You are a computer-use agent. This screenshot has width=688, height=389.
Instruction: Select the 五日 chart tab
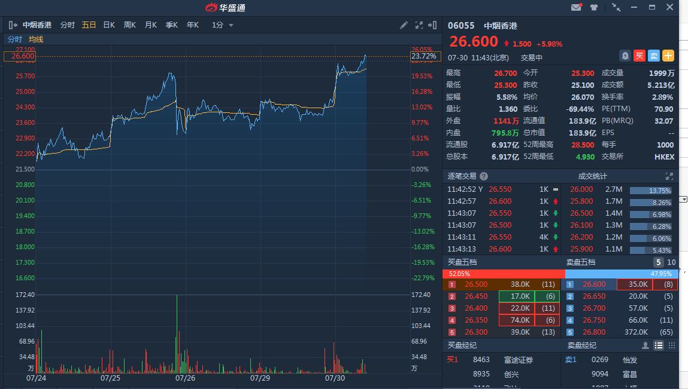[89, 25]
